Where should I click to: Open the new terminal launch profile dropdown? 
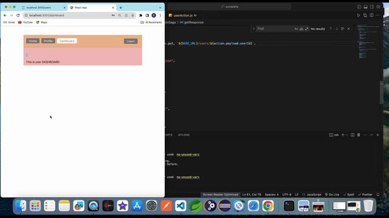click(x=347, y=135)
